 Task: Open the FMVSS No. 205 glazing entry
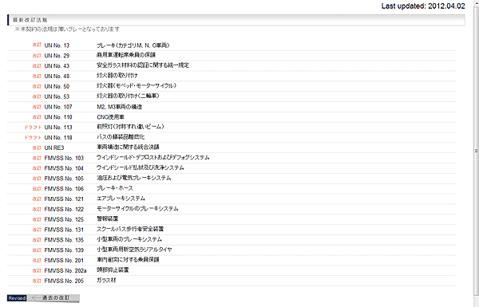(x=232, y=281)
